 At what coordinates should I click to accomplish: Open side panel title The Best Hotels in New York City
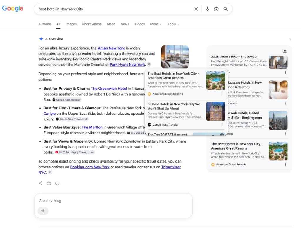[x=237, y=146]
